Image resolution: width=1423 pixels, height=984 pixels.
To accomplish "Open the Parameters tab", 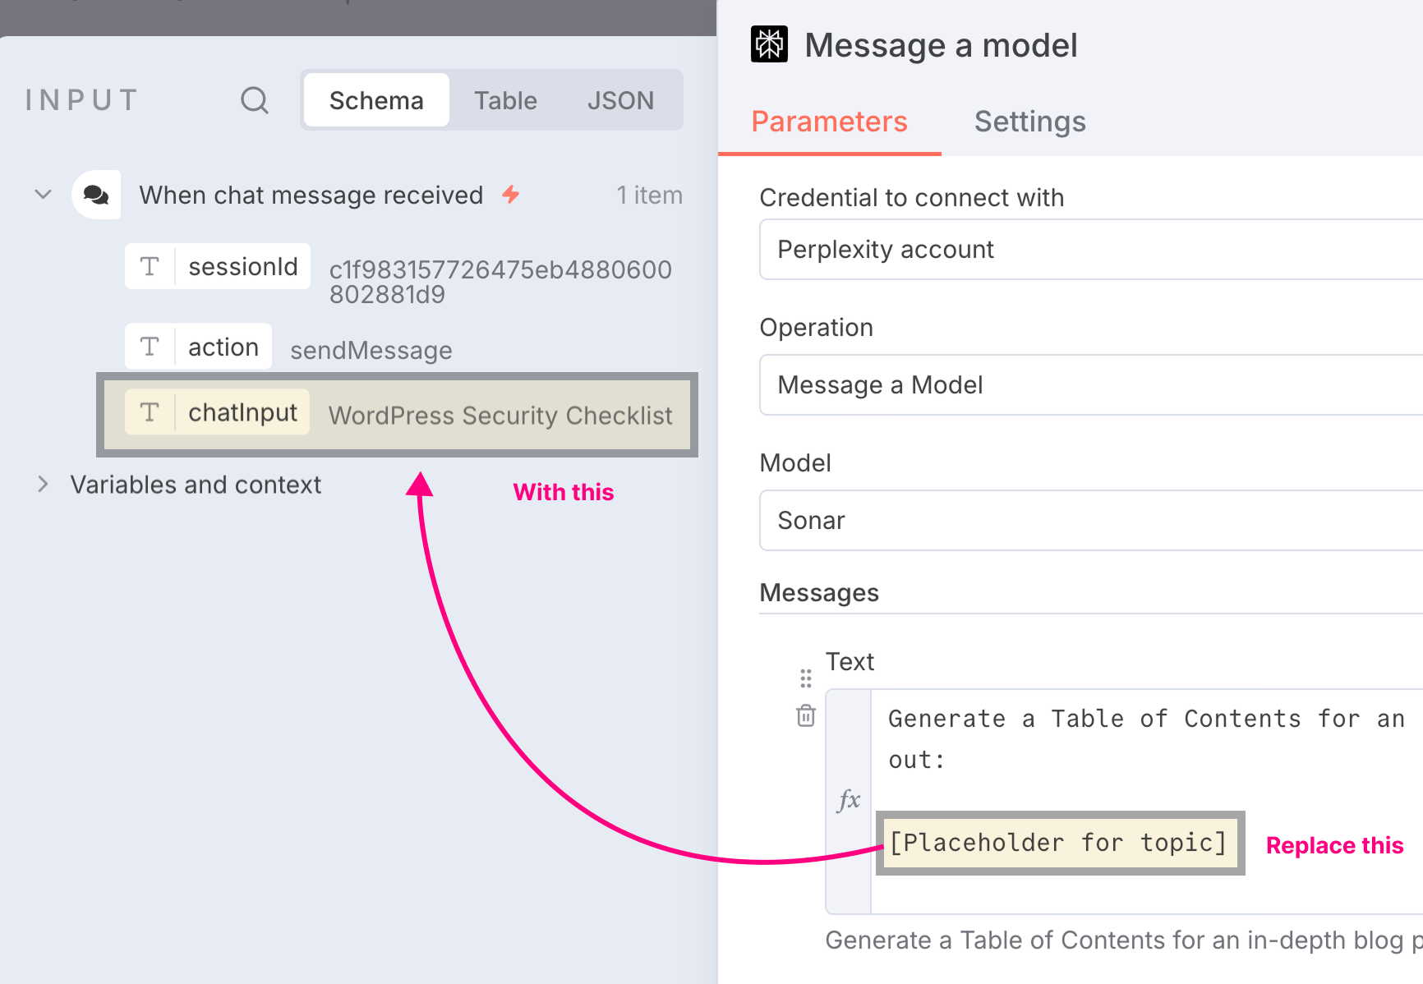I will pos(829,122).
